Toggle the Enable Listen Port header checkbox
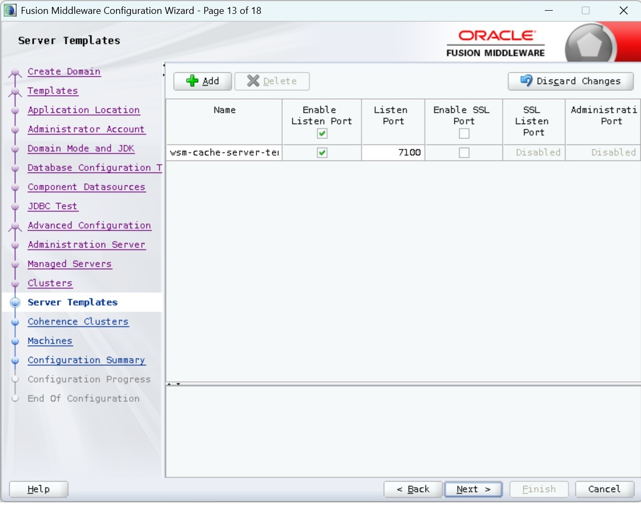 coord(322,133)
